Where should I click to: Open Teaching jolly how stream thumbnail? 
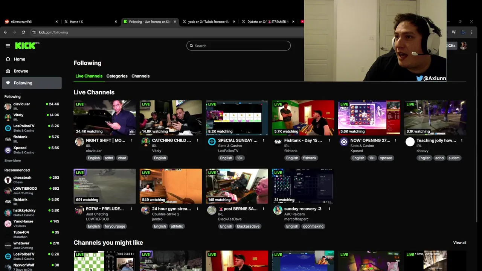(x=435, y=118)
